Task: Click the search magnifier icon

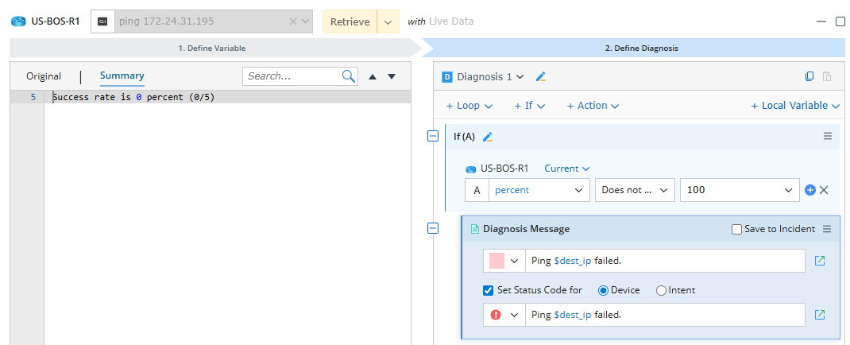Action: coord(349,76)
